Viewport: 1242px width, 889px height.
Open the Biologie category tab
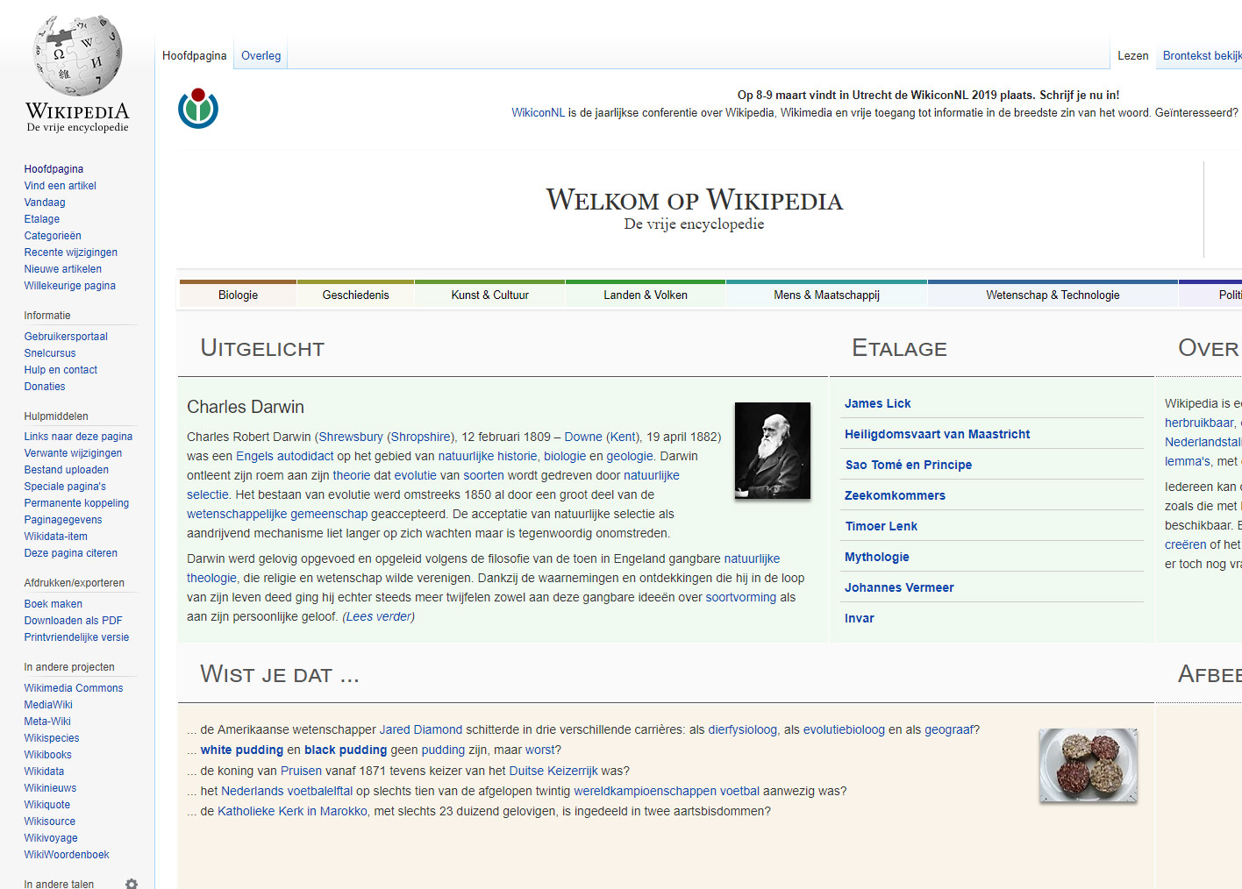tap(238, 295)
